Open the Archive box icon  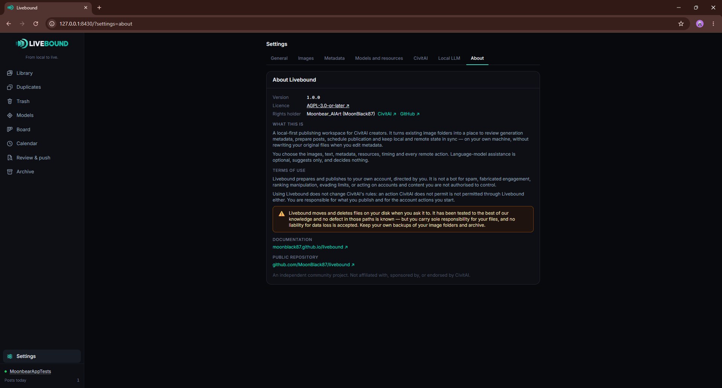pos(10,172)
